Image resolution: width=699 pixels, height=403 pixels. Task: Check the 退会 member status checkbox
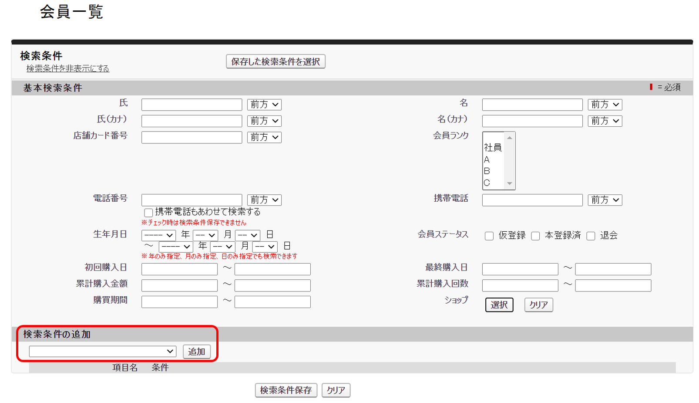coord(590,236)
